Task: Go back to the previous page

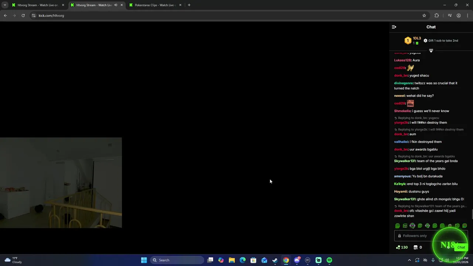Action: click(x=5, y=16)
